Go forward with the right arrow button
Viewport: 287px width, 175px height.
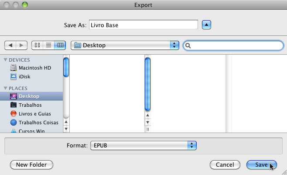(22, 45)
